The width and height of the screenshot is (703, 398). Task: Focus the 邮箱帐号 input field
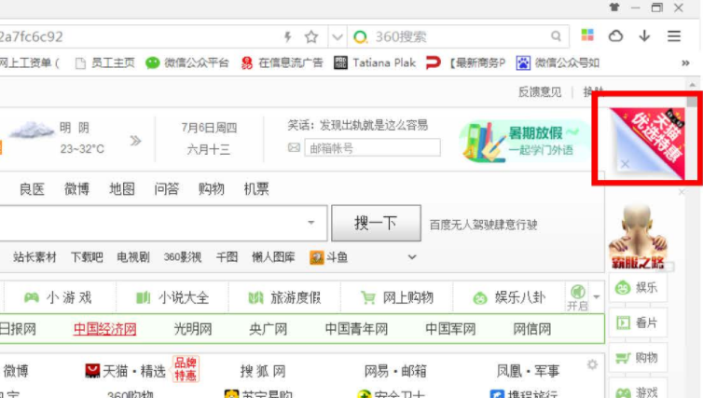tap(372, 147)
